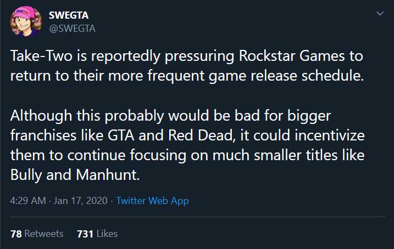
Task: Click the 4:29 AM timestamp
Action: coord(27,201)
